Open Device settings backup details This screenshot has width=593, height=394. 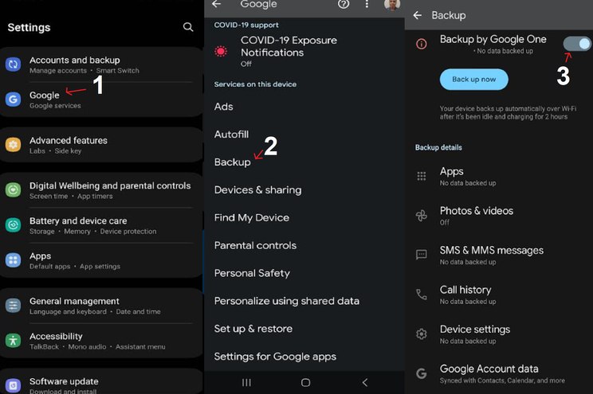499,334
